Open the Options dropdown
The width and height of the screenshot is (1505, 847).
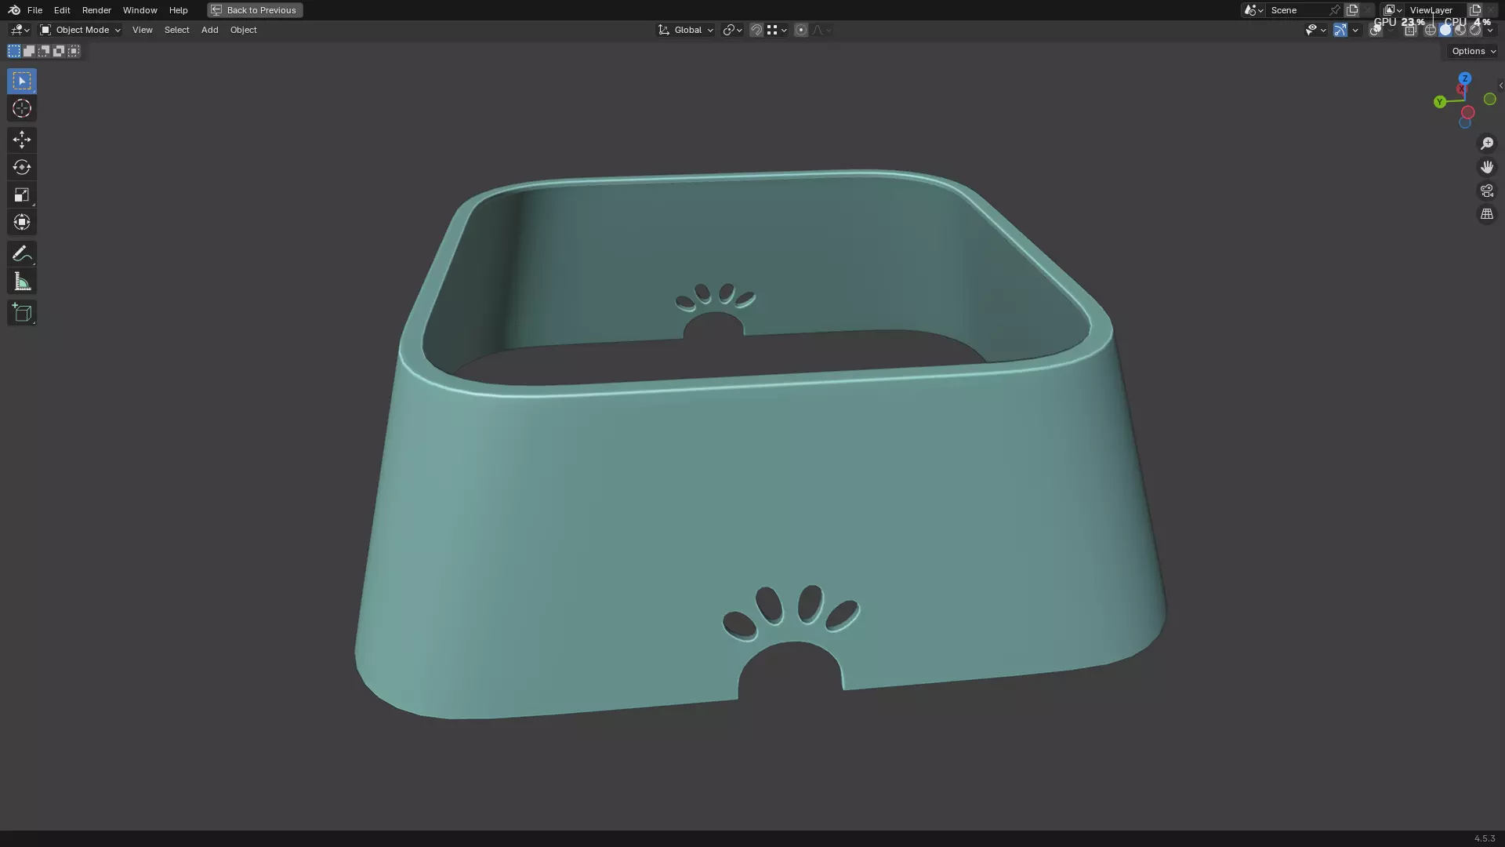point(1474,51)
